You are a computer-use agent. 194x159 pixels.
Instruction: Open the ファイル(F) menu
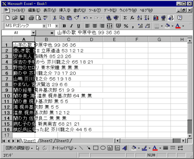click(18, 10)
